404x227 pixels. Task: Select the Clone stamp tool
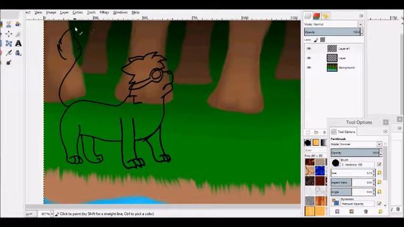[x=18, y=53]
